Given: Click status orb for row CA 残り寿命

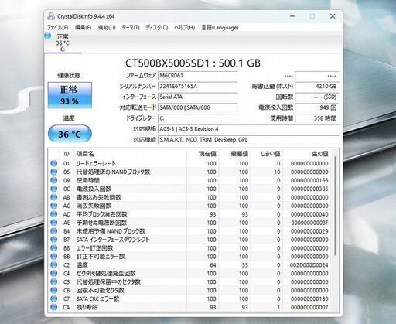Looking at the screenshot, I should 53,307.
